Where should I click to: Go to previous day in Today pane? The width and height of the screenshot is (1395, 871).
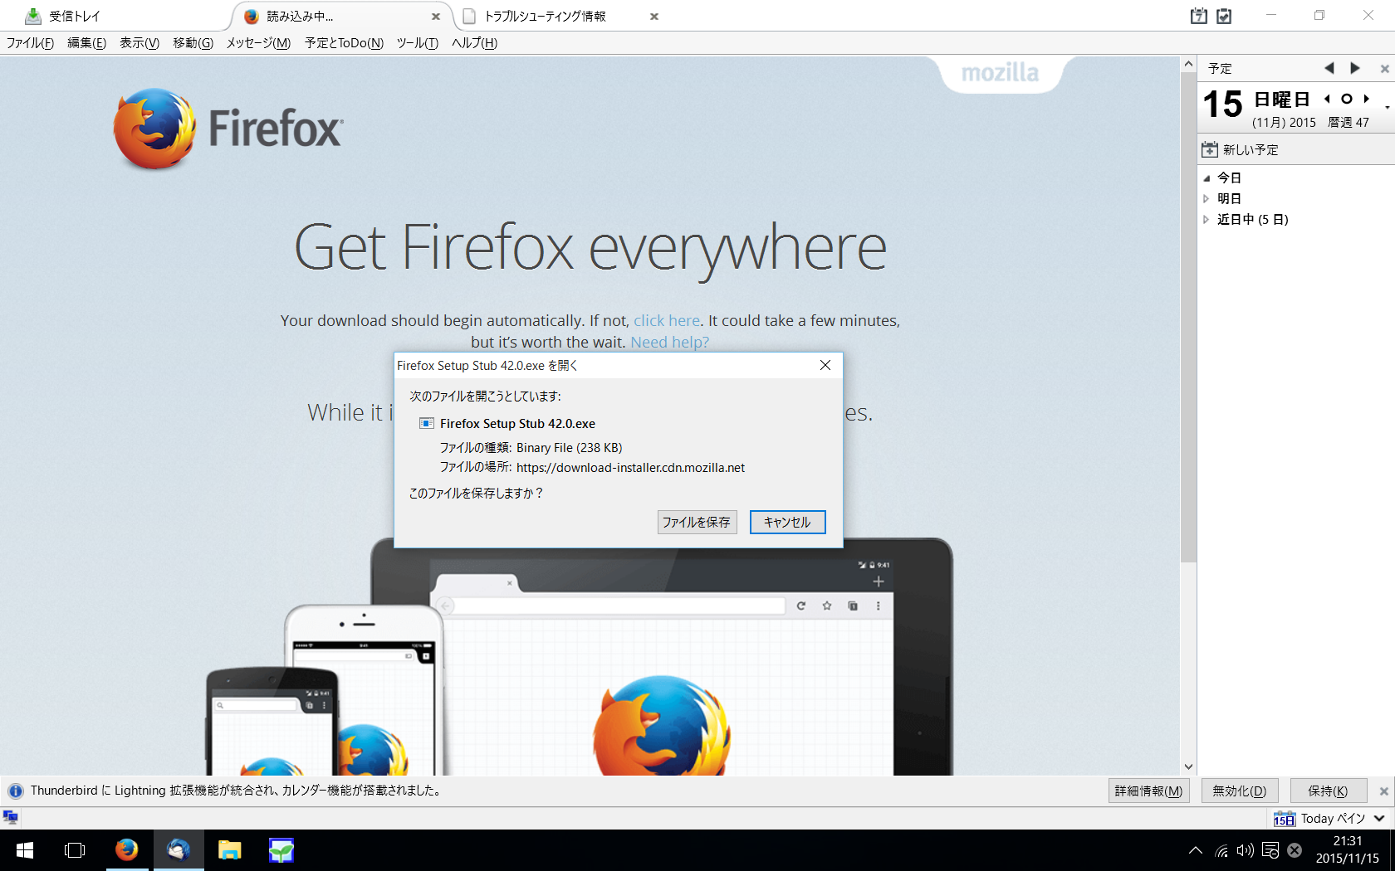(x=1327, y=99)
